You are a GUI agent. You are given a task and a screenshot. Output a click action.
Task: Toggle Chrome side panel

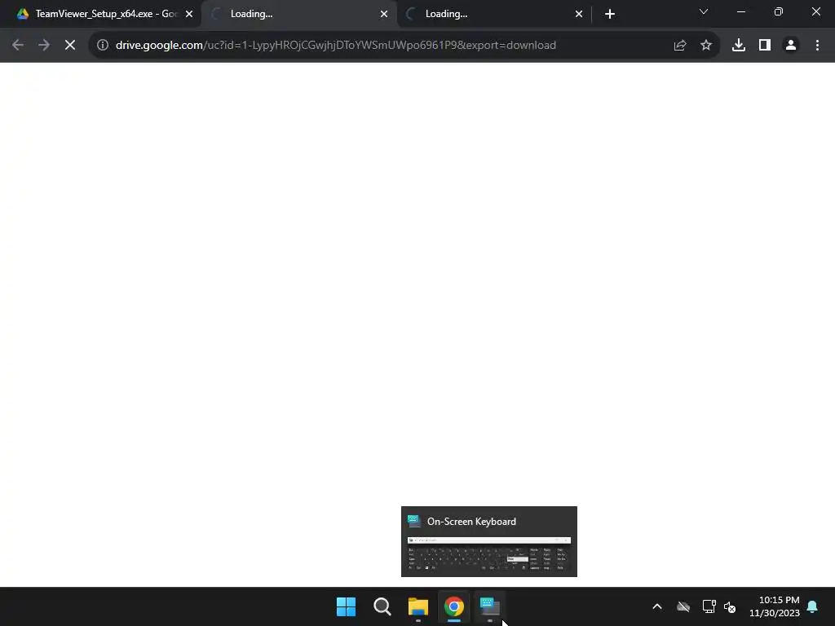pyautogui.click(x=765, y=46)
